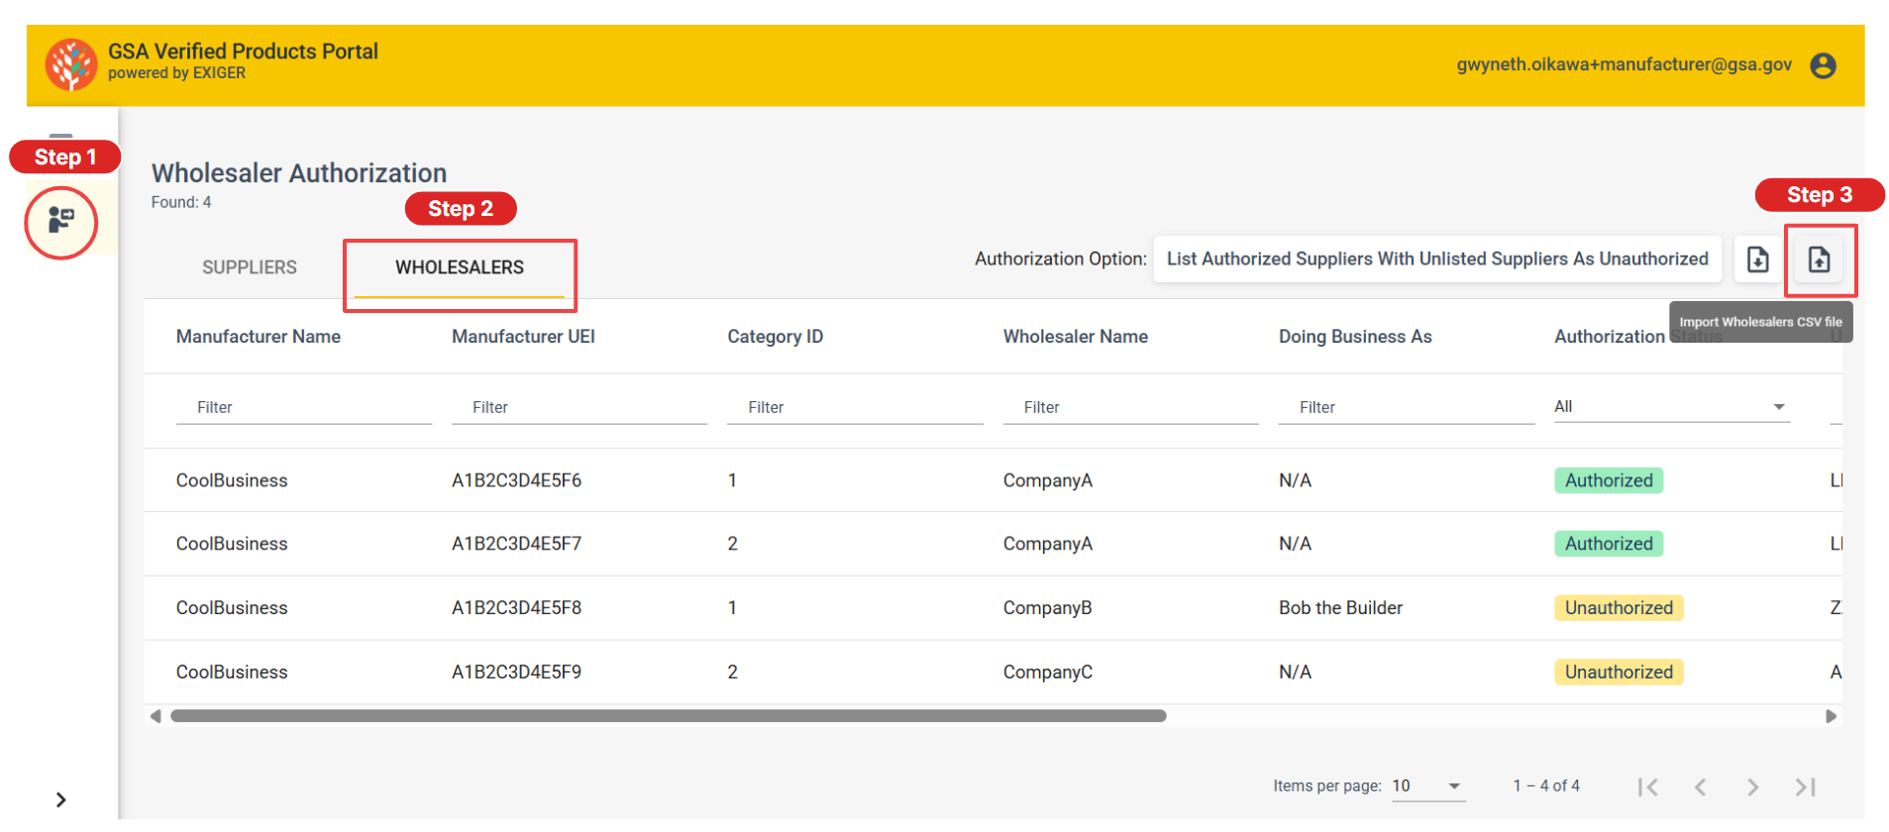Click the Unauthorized badge for CompanyB

click(1619, 608)
